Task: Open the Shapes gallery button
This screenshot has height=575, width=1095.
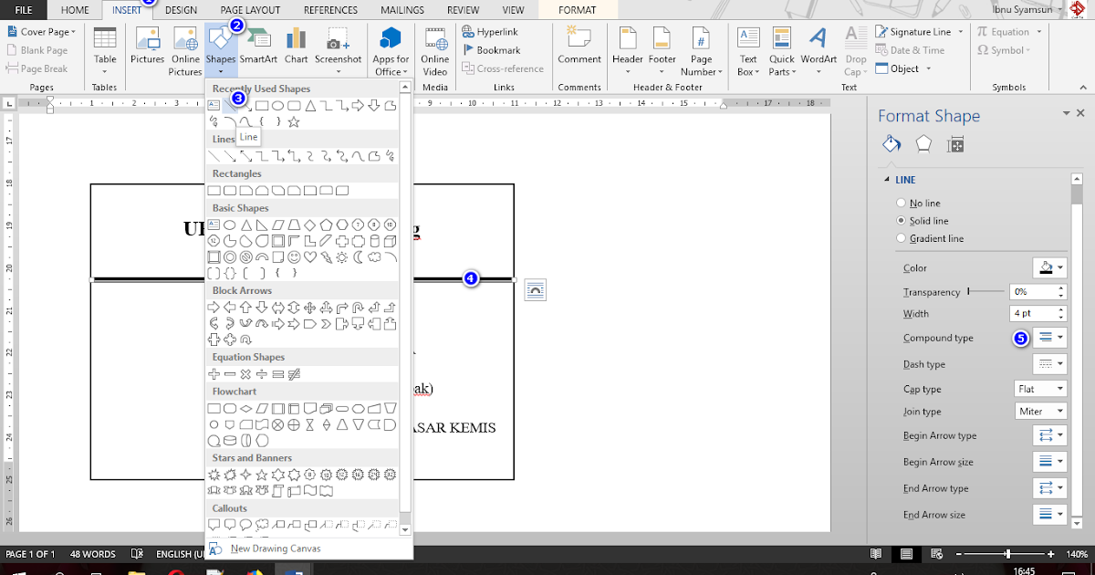Action: click(x=221, y=50)
